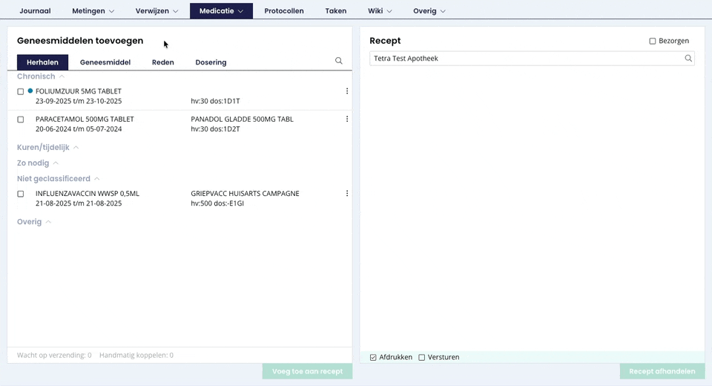This screenshot has height=386, width=712.
Task: Enable the Bezorgen checkbox
Action: (653, 42)
